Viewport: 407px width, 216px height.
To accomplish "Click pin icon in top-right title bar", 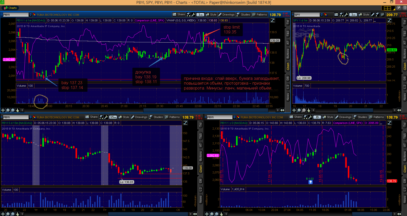I will 399,8.
